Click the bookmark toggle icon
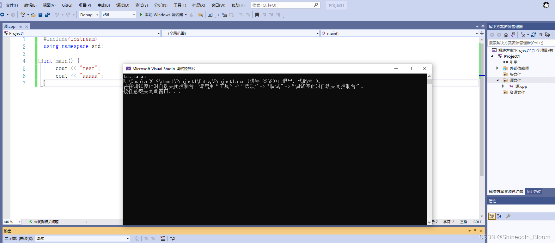555x243 pixels. point(257,15)
